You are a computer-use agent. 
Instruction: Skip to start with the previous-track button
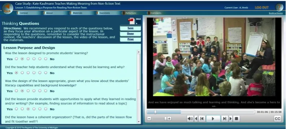pos(202,119)
